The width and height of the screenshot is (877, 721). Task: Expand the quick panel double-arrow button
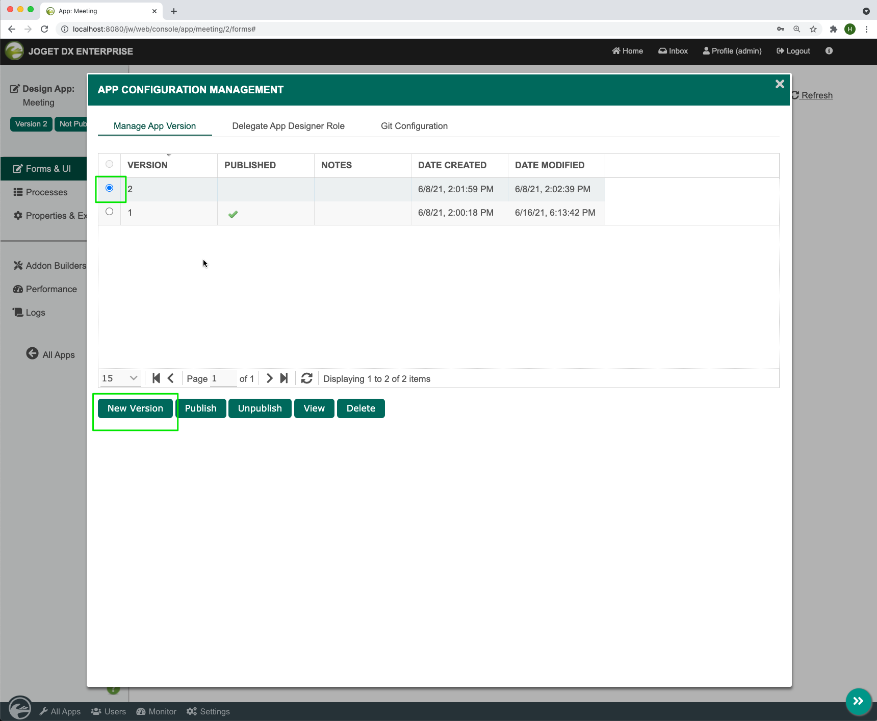click(859, 701)
